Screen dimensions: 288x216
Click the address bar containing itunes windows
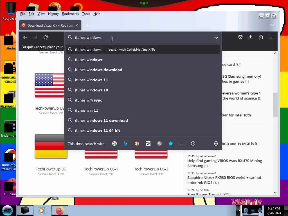point(143,37)
